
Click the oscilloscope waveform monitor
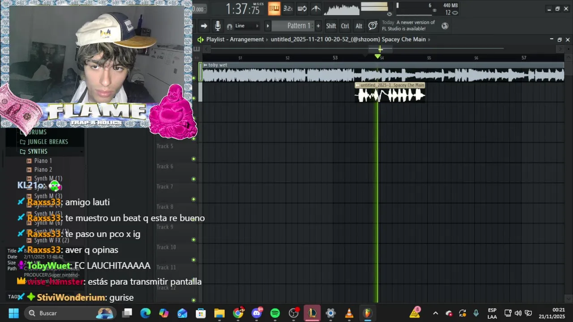coord(342,9)
